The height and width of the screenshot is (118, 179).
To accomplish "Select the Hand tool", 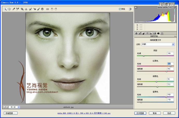I will (x=9, y=9).
